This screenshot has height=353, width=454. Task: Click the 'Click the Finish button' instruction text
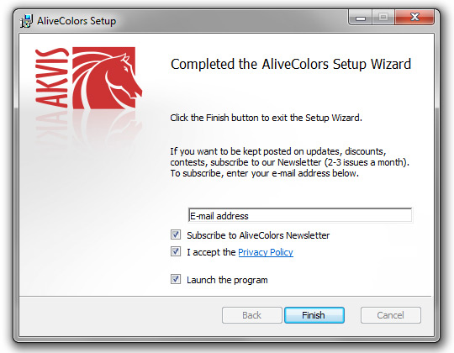pos(266,118)
